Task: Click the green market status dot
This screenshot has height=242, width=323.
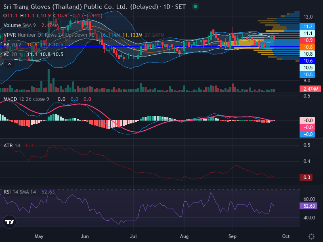Action: [x=195, y=6]
